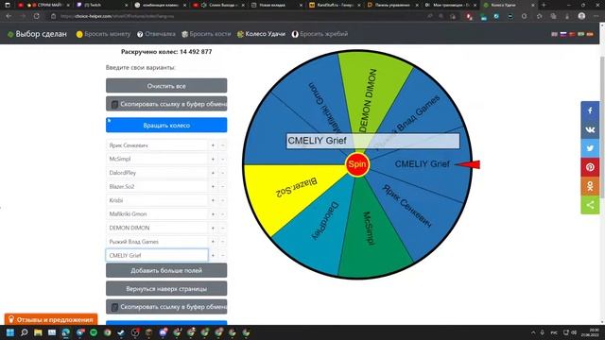
Task: Remove the Mafiktiki Gmon field with minus
Action: (x=223, y=214)
